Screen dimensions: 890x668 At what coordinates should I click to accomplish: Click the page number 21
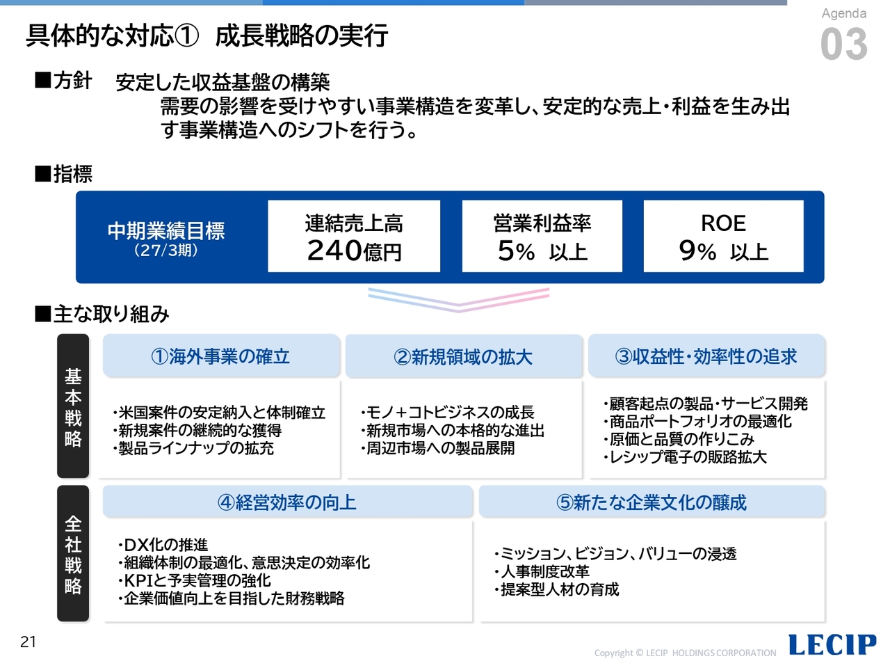click(28, 642)
